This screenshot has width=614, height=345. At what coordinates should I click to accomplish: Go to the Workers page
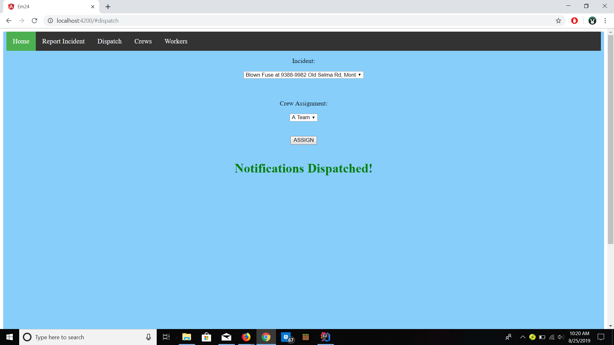point(176,41)
